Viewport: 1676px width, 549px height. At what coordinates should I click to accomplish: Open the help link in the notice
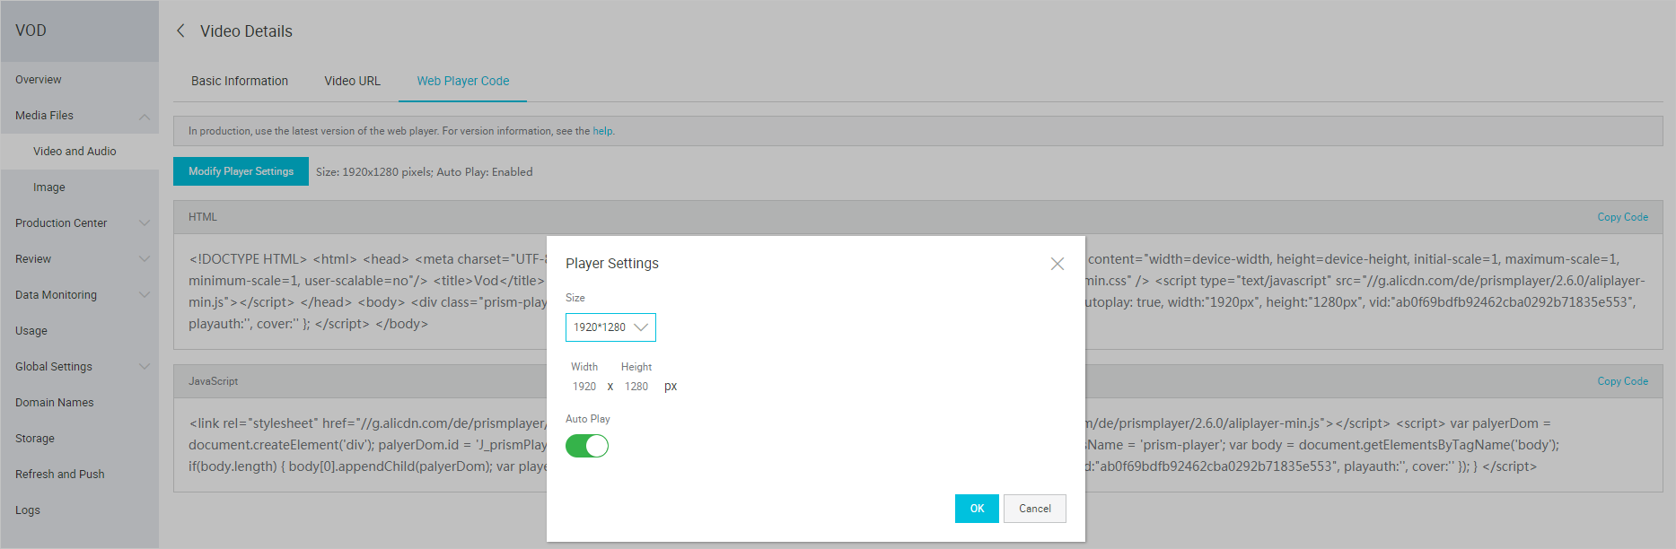[x=602, y=131]
